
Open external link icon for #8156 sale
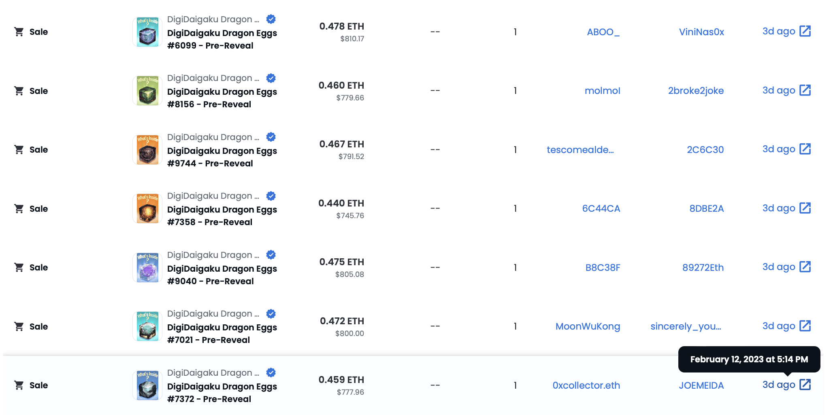805,90
